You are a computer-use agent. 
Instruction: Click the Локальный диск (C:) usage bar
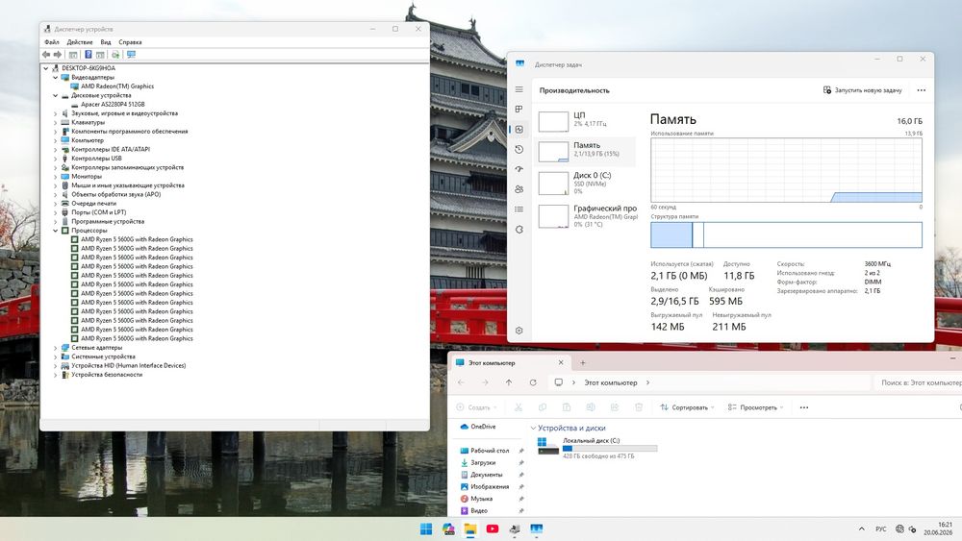pos(610,449)
